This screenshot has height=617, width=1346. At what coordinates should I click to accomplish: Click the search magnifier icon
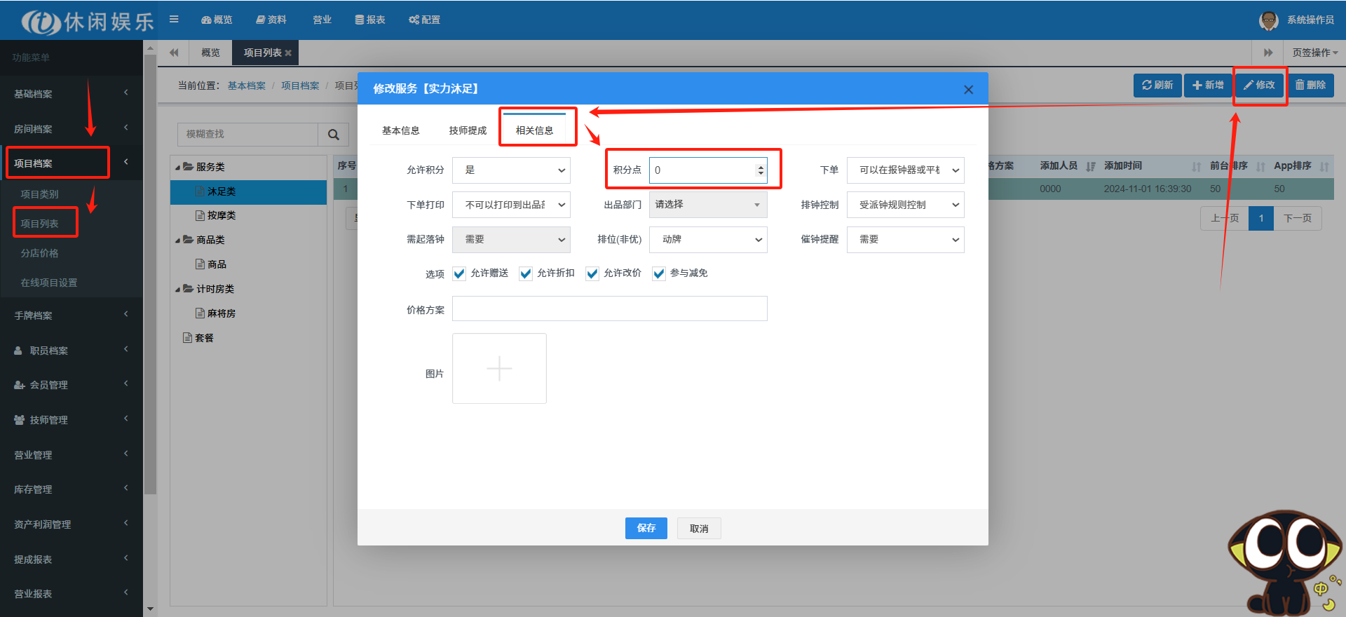[334, 135]
